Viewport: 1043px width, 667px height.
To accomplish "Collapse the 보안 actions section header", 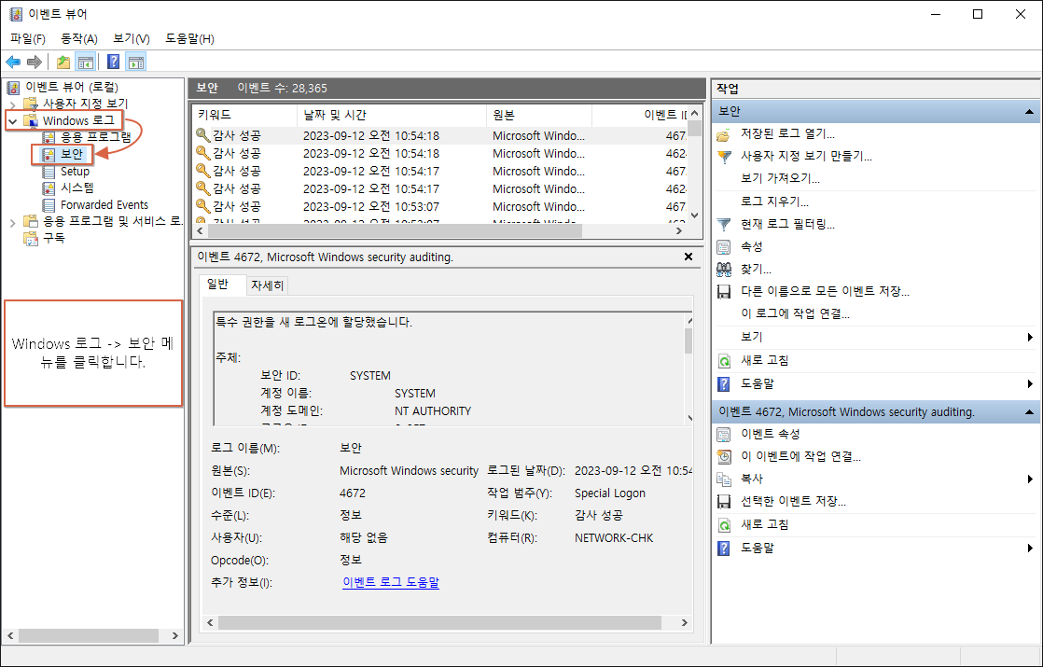I will 877,111.
